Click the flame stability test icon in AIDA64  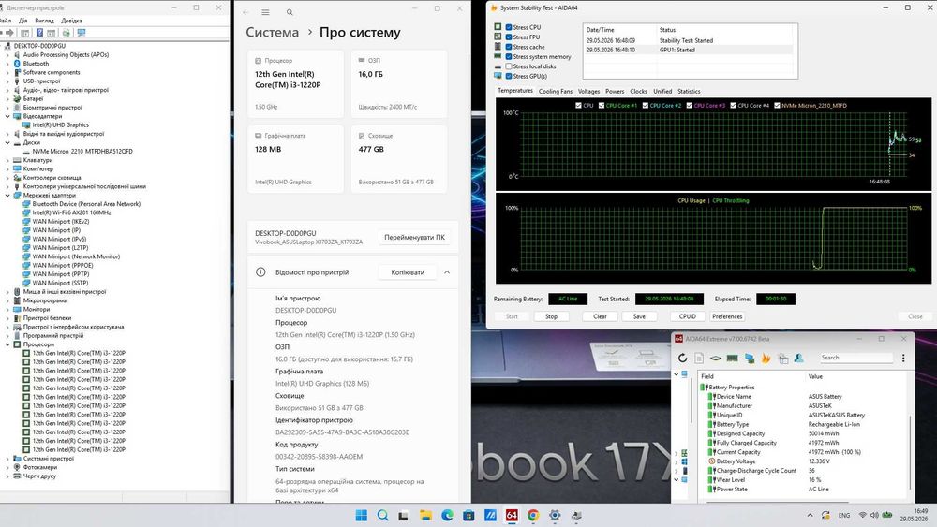[766, 359]
